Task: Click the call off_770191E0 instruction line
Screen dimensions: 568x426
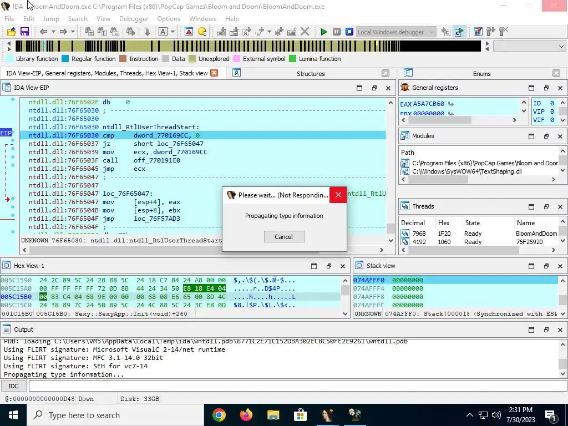Action: 203,160
